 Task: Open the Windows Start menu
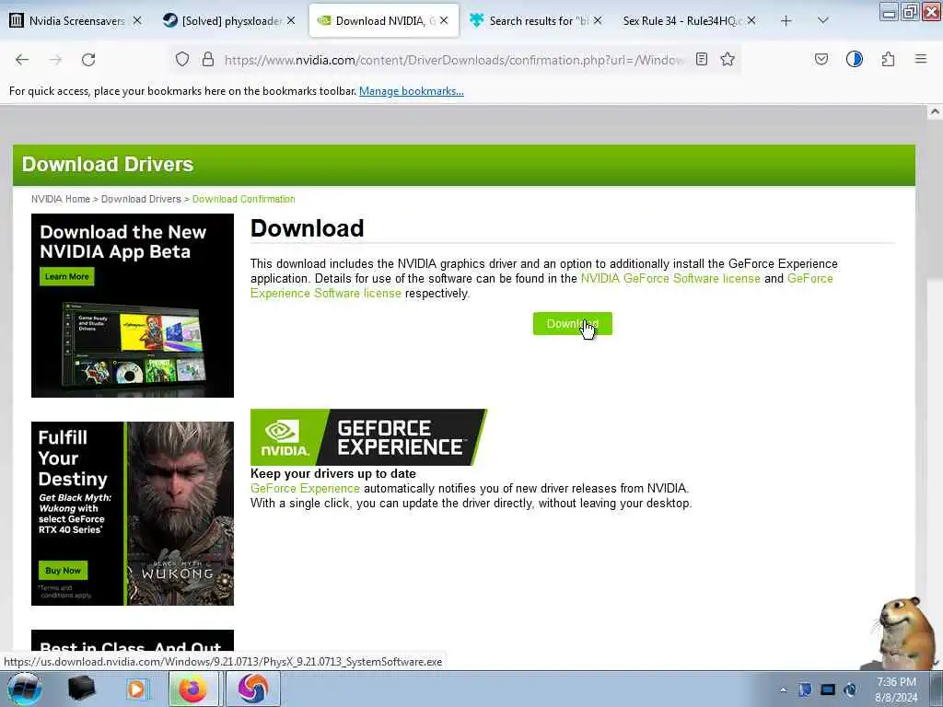(x=23, y=689)
